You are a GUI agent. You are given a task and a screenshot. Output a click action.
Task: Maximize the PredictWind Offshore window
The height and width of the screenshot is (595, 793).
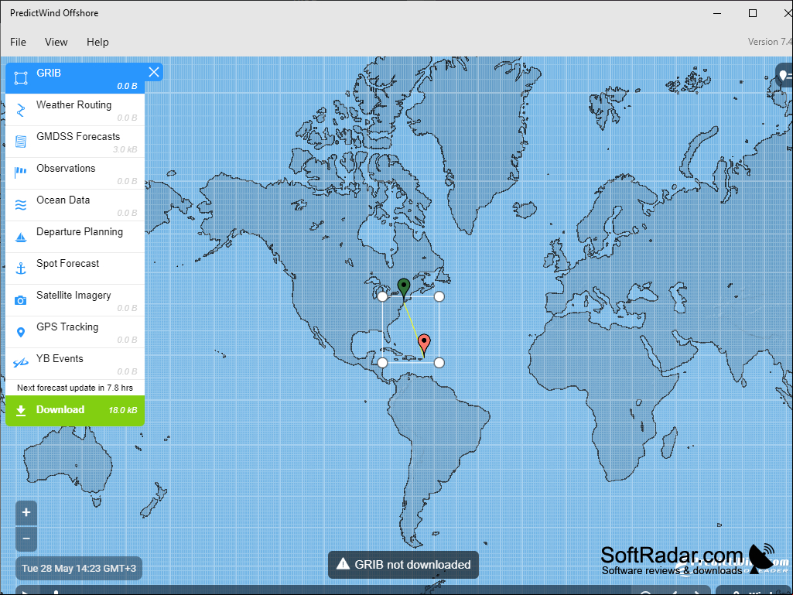[x=753, y=13]
